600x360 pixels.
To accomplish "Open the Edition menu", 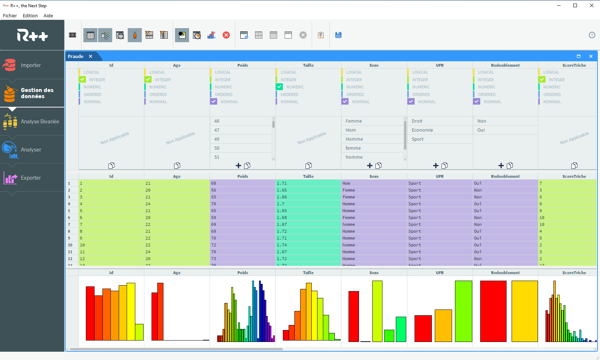I will pos(30,16).
